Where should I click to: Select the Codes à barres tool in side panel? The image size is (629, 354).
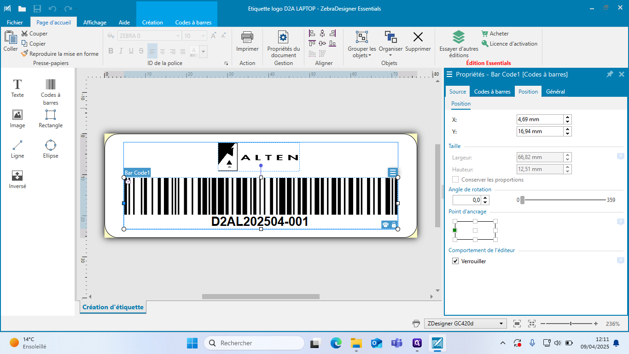click(51, 92)
